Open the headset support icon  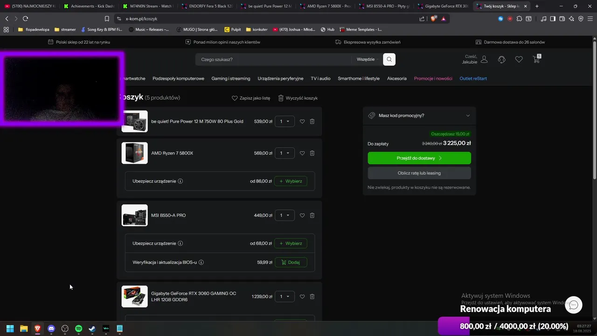(x=502, y=59)
